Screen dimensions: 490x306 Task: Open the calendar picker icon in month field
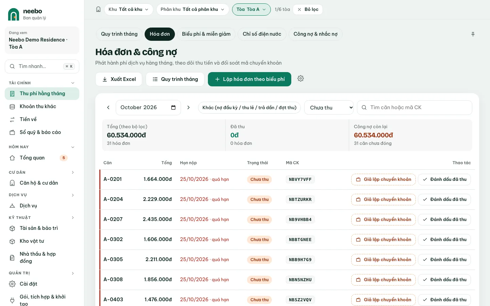173,107
